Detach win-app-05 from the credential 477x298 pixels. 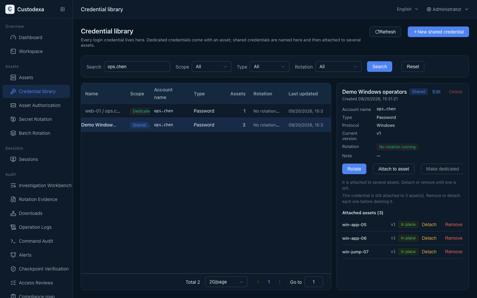coord(429,224)
